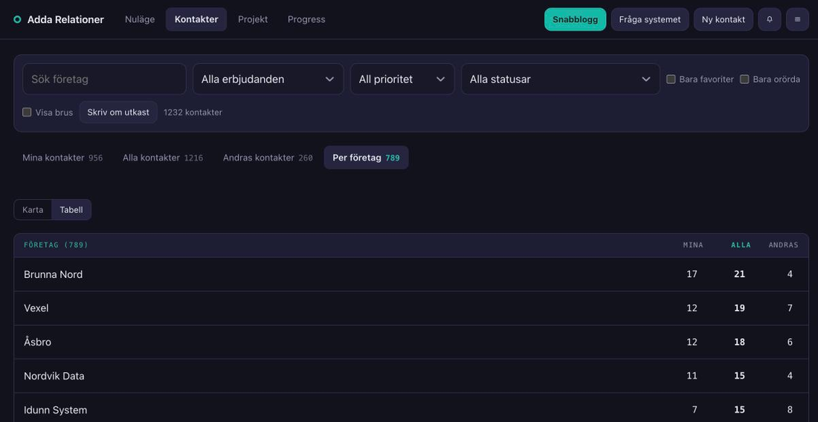Click the Adda Relationer title

click(x=65, y=19)
